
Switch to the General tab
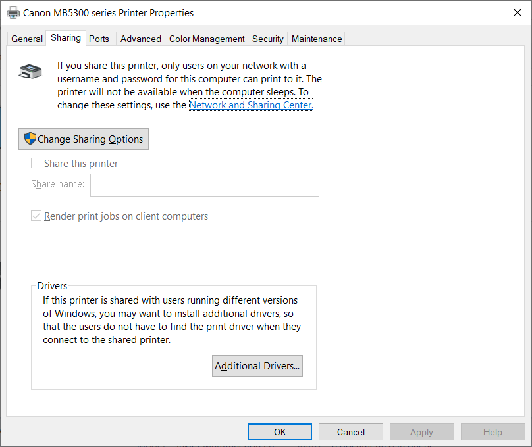coord(27,39)
